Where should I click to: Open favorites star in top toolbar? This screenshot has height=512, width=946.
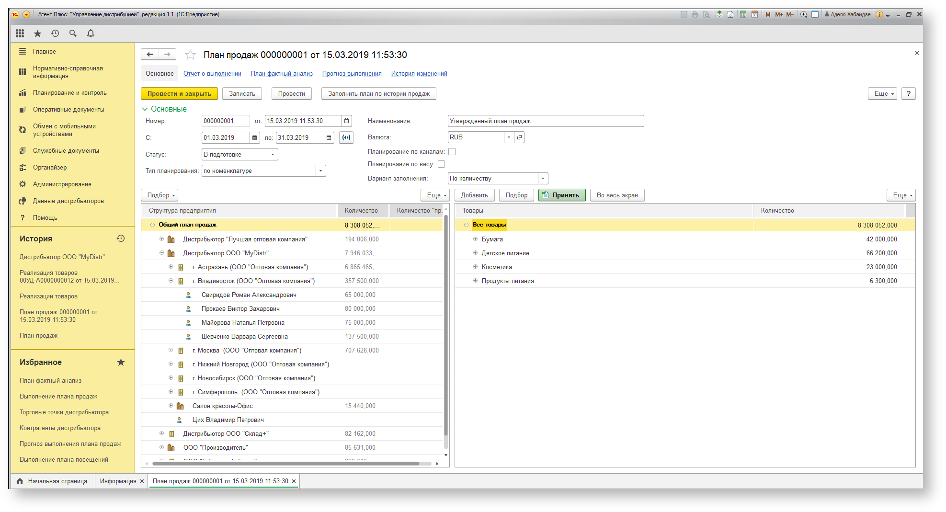pos(37,33)
